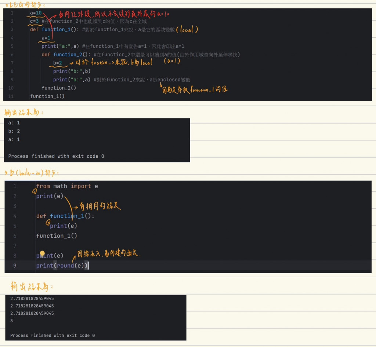Click the a=1 assignment on line 4
The height and width of the screenshot is (347, 376).
[x=46, y=38]
